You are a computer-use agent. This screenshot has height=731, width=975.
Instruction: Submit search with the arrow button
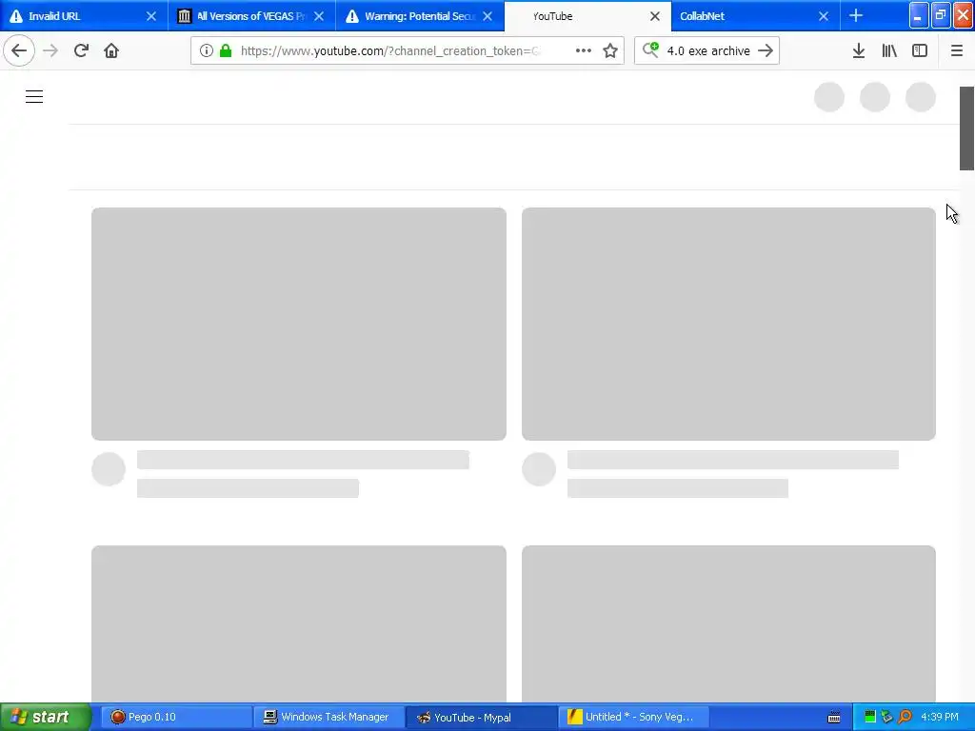(766, 50)
